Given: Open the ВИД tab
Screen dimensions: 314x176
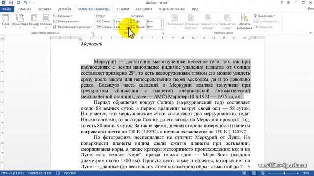Looking at the screenshot, I should click(x=195, y=9).
